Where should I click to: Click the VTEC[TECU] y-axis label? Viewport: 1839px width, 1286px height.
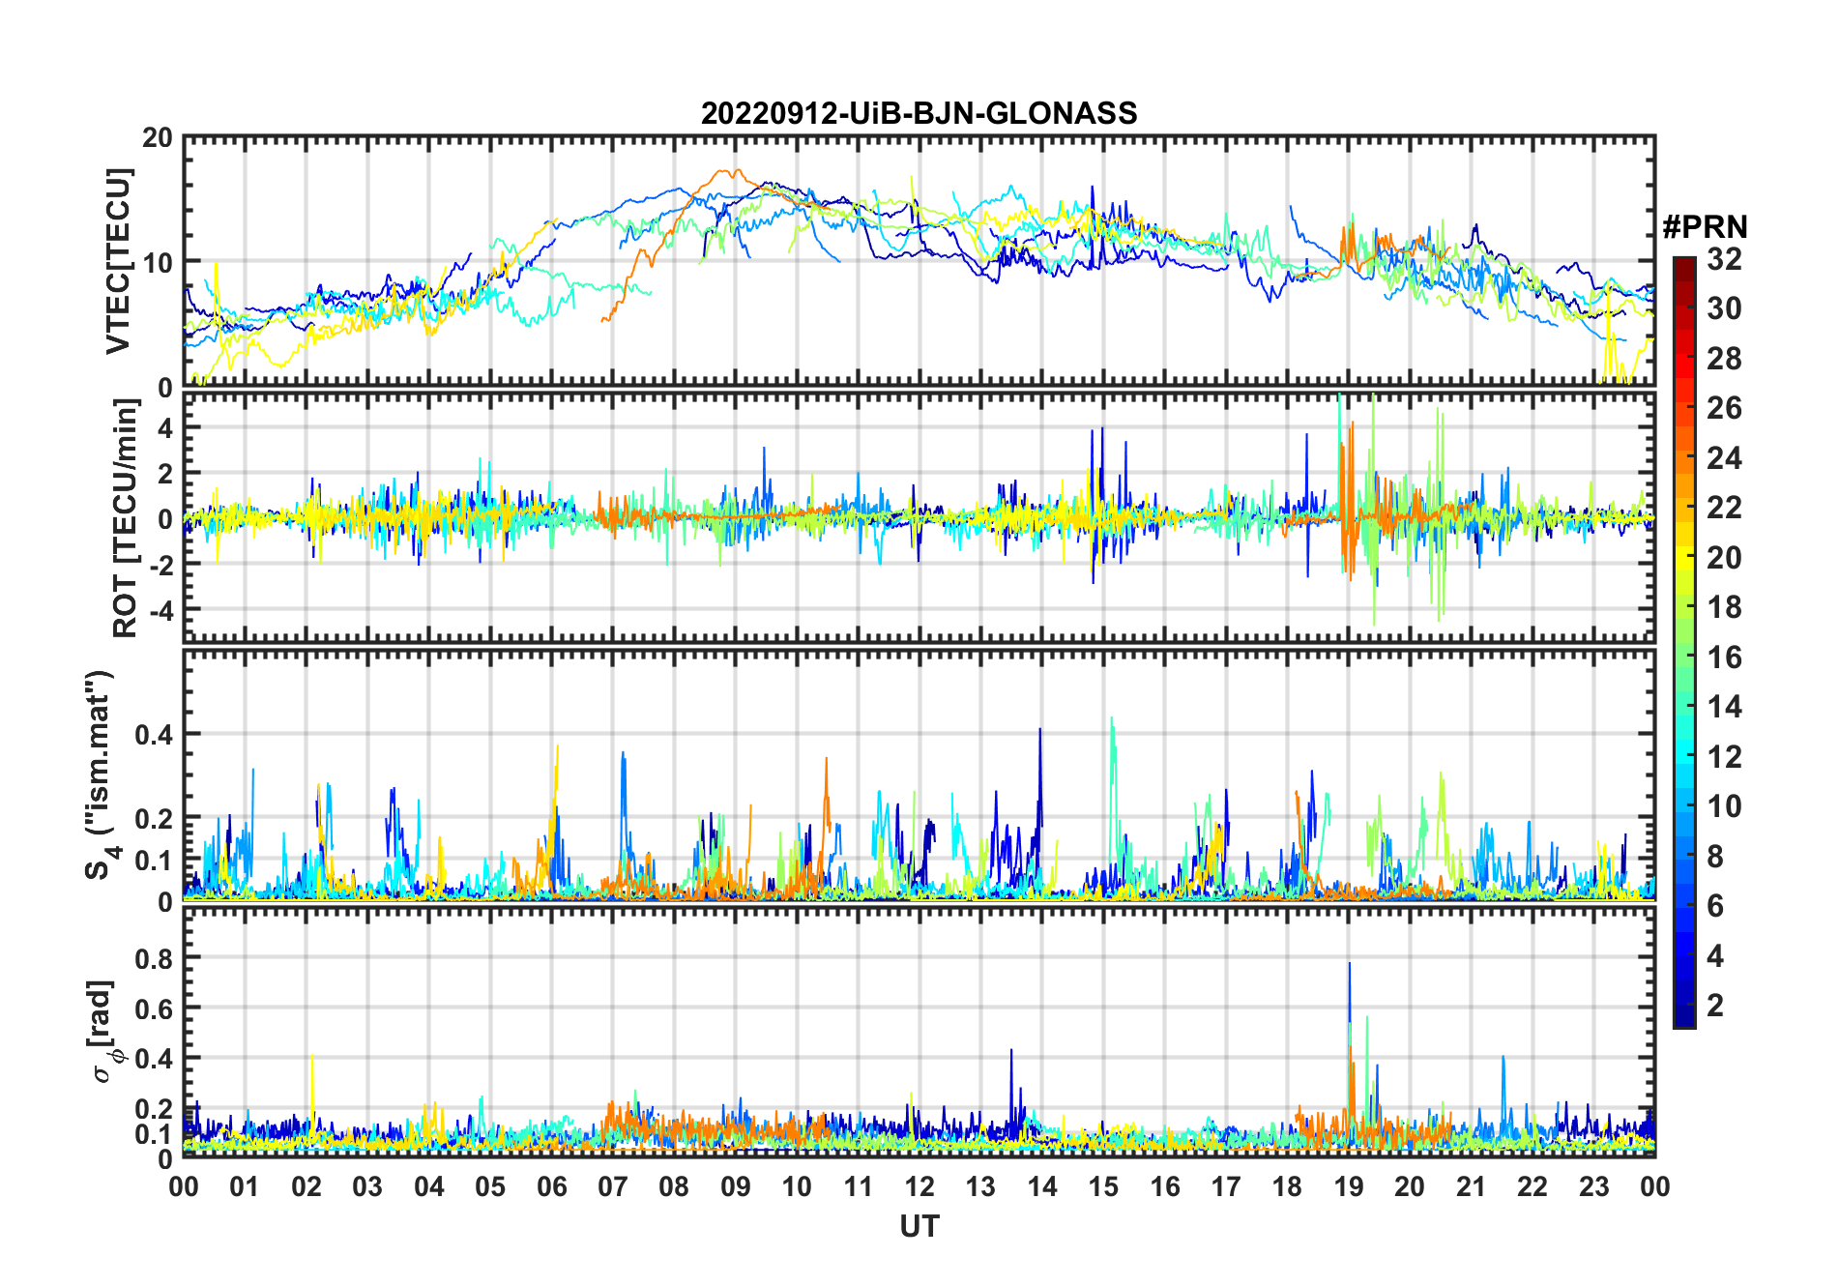coord(119,261)
